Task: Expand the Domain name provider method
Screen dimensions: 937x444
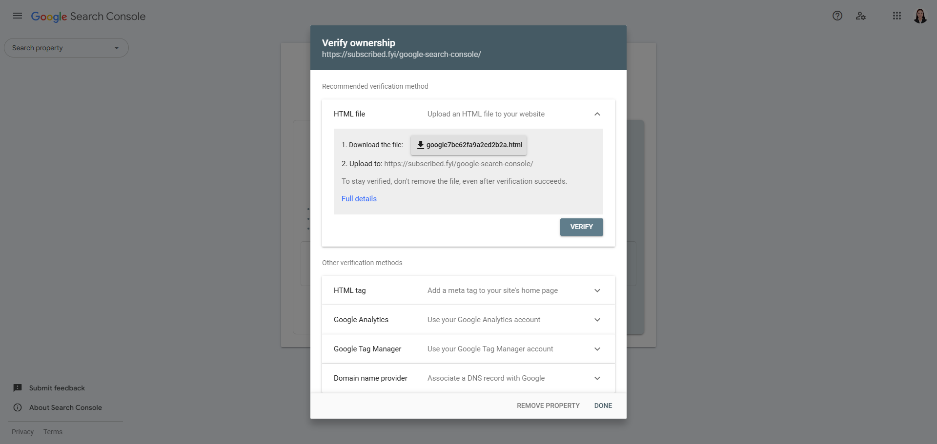Action: 597,378
